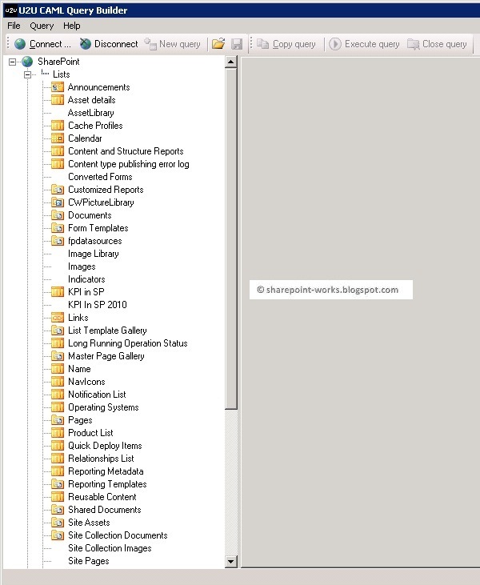This screenshot has height=585, width=480.
Task: Select the Reporting Templates library
Action: (107, 484)
